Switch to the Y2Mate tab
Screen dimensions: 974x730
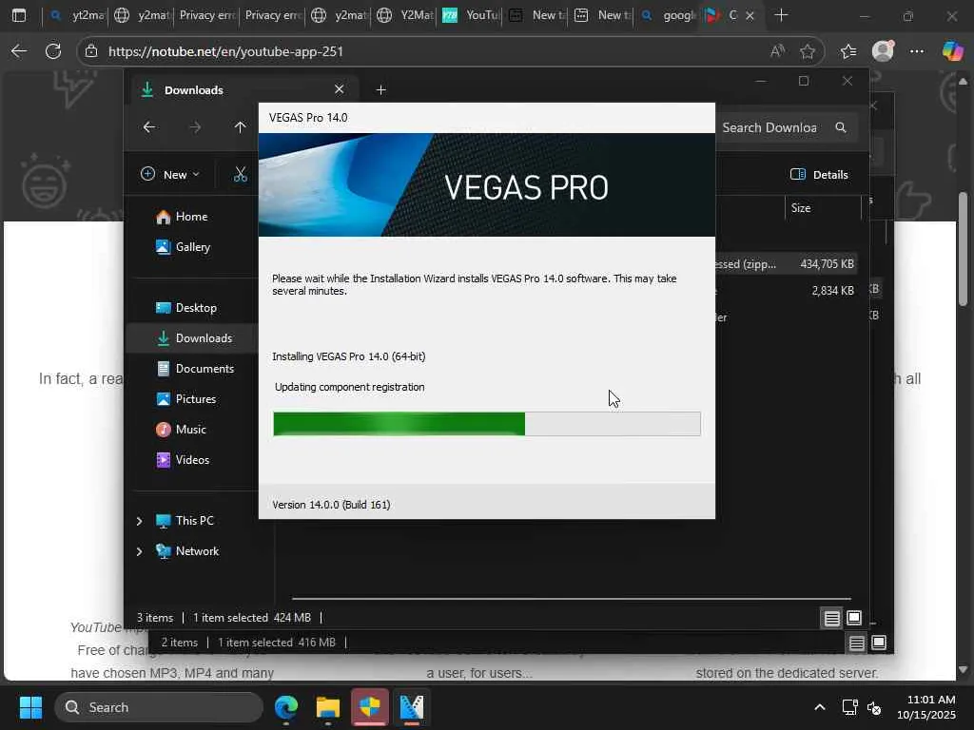coord(404,15)
